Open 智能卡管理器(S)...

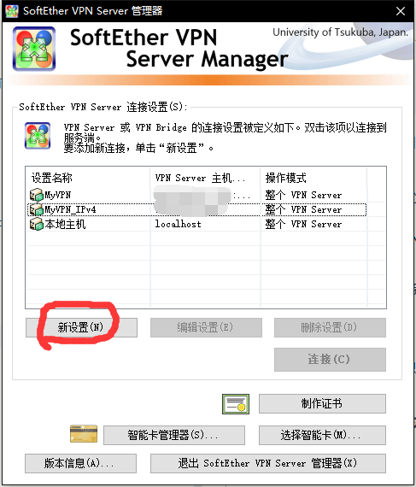coord(174,435)
